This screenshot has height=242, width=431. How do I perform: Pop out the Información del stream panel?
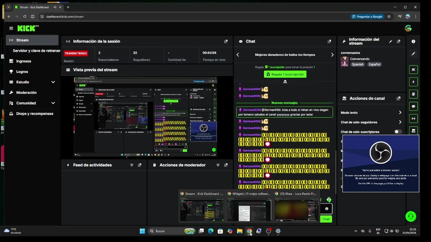(399, 41)
